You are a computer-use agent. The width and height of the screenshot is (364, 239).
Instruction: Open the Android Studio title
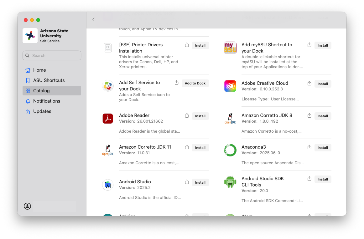[135, 182]
